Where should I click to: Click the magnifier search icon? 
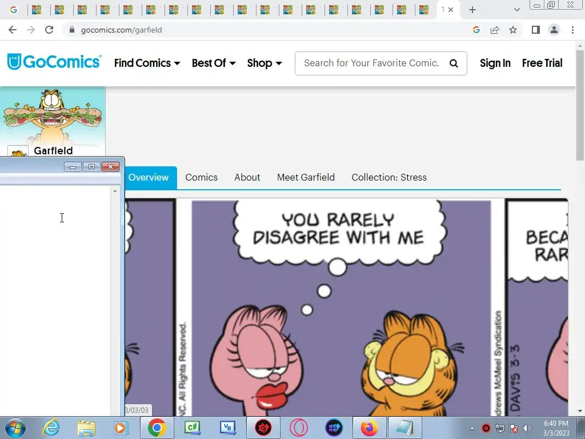point(454,63)
